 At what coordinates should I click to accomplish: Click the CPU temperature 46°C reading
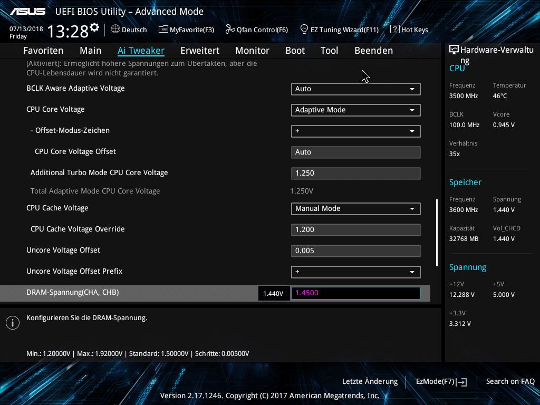coord(500,96)
